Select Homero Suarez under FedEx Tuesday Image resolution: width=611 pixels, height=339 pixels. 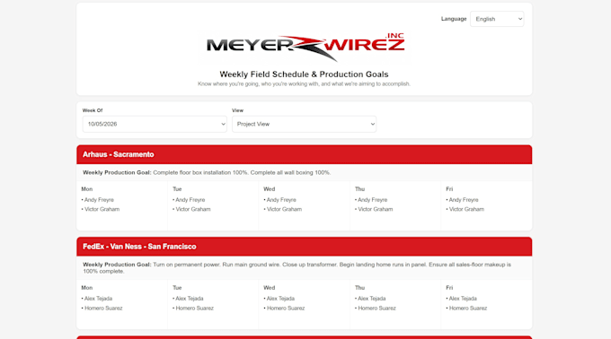tap(194, 309)
